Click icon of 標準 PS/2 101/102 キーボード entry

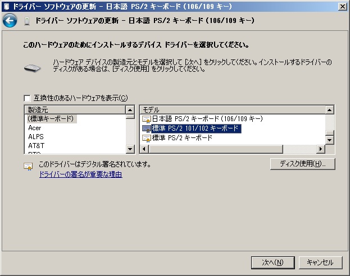pos(147,128)
